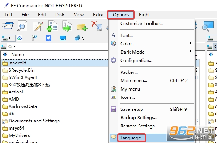Open the File menu
The height and width of the screenshot is (143, 217).
pos(25,15)
